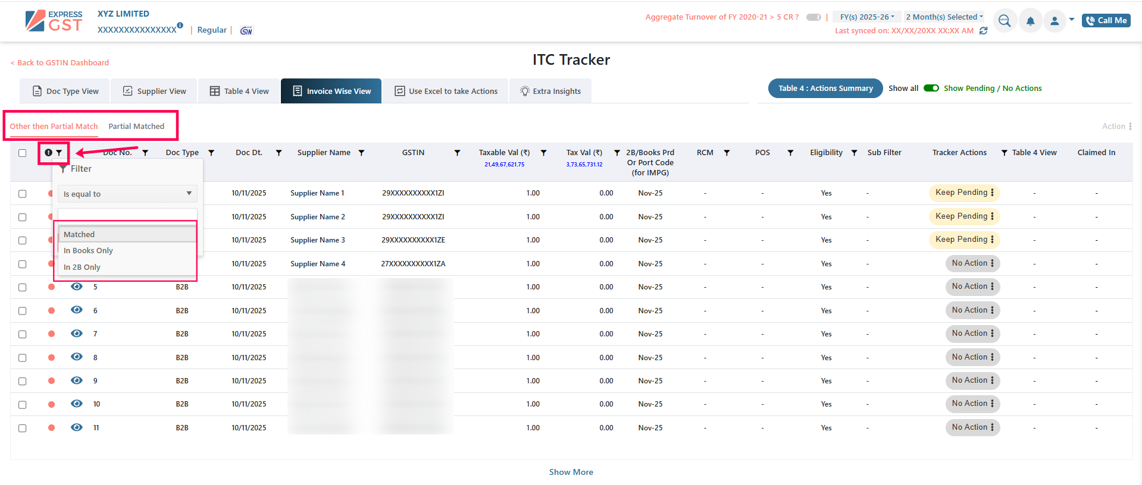The width and height of the screenshot is (1142, 485).
Task: Click the filter funnel on Supplier Name column
Action: (361, 153)
